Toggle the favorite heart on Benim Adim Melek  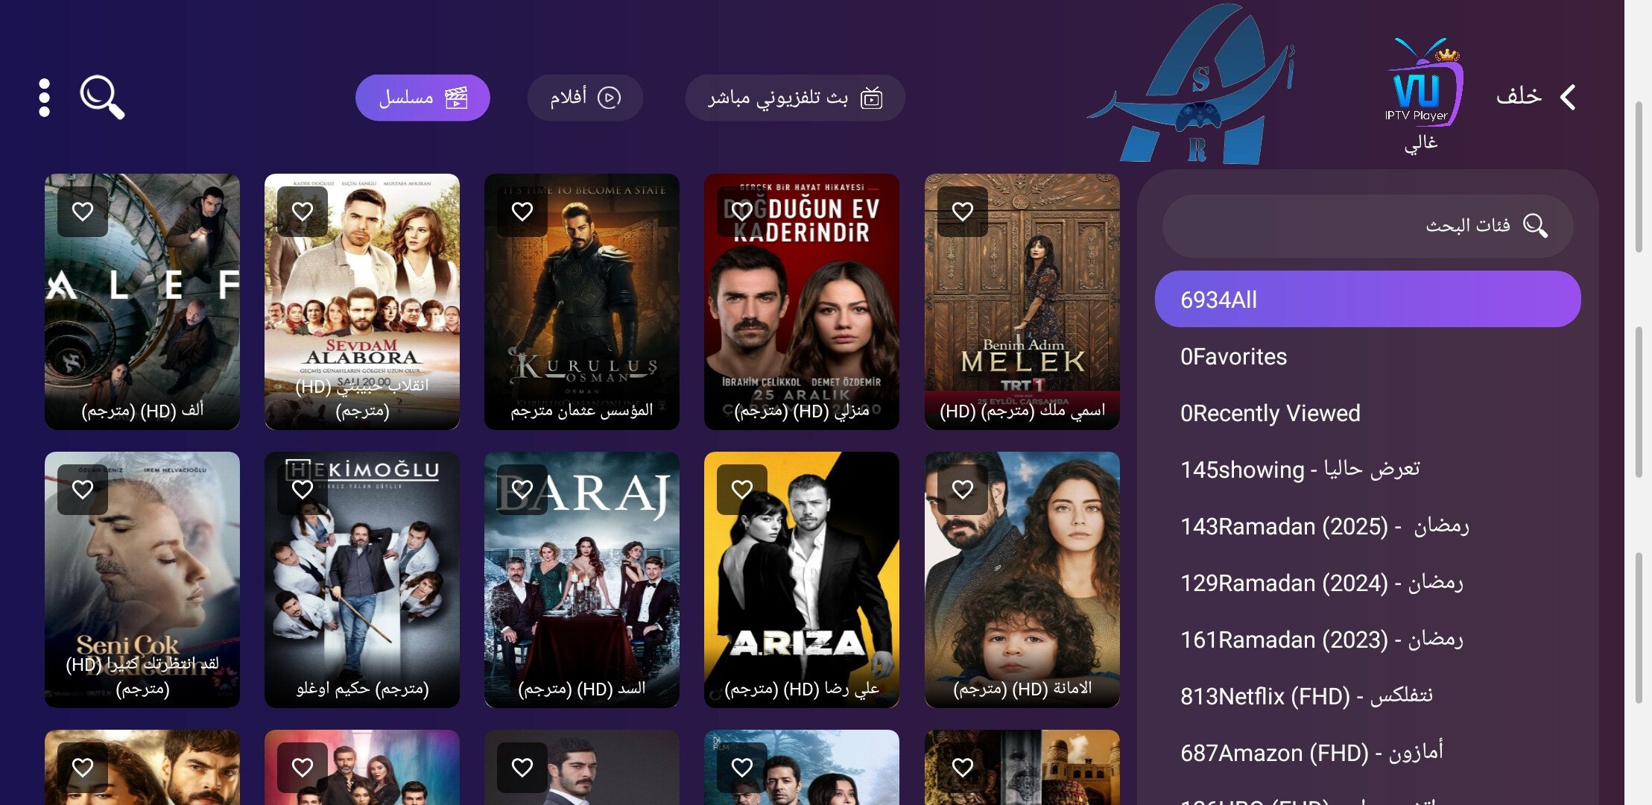click(963, 212)
